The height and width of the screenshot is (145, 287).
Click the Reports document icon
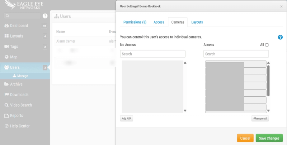point(6,116)
